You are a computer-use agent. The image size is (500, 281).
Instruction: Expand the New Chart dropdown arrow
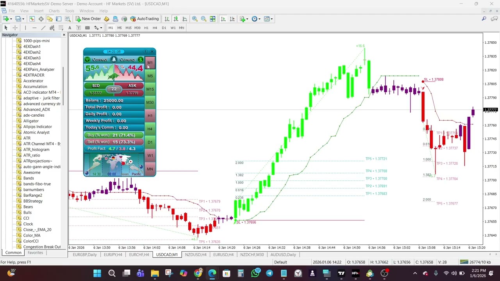pos(11,19)
